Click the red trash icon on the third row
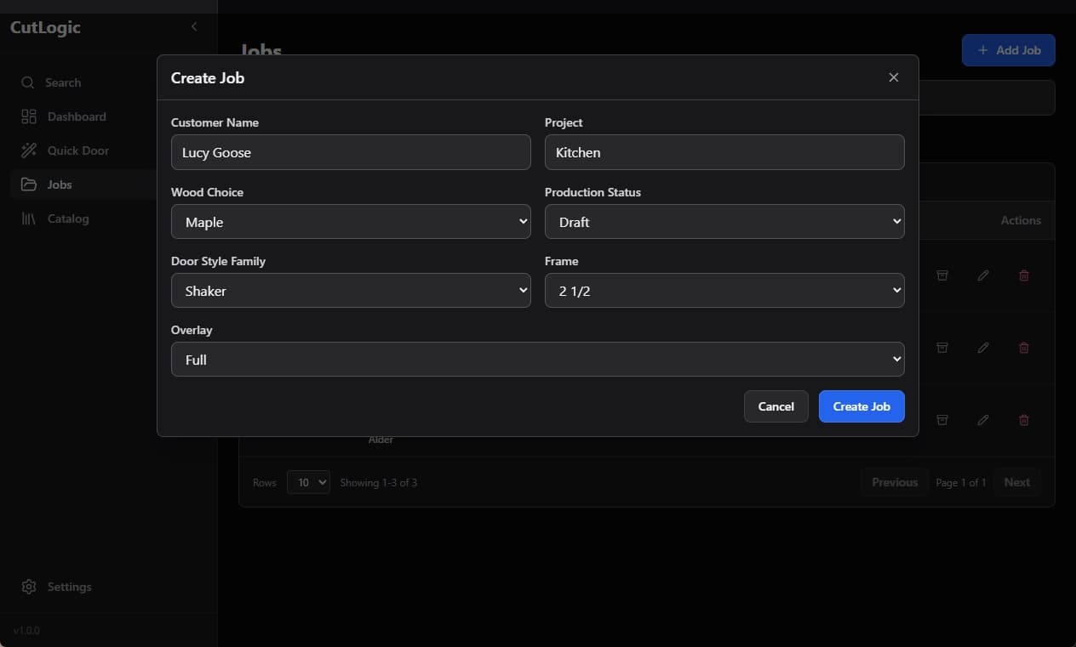The width and height of the screenshot is (1076, 647). coord(1024,420)
